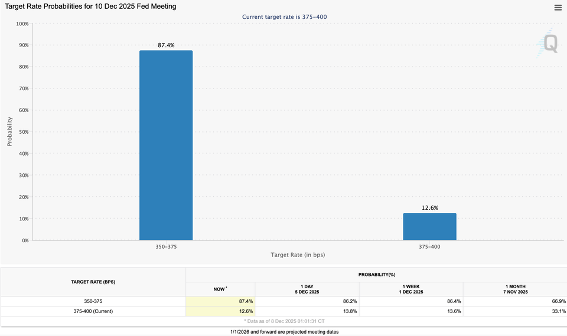Click the 1 MONTH 7 NOV 2025 column header
The width and height of the screenshot is (567, 336).
514,289
